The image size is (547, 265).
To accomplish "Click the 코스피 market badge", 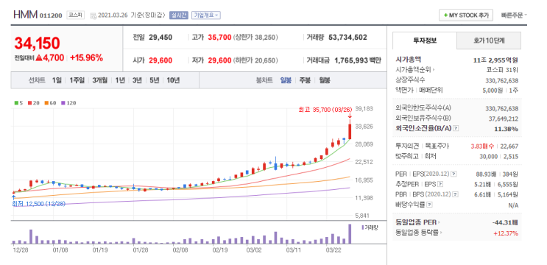I will coord(75,15).
